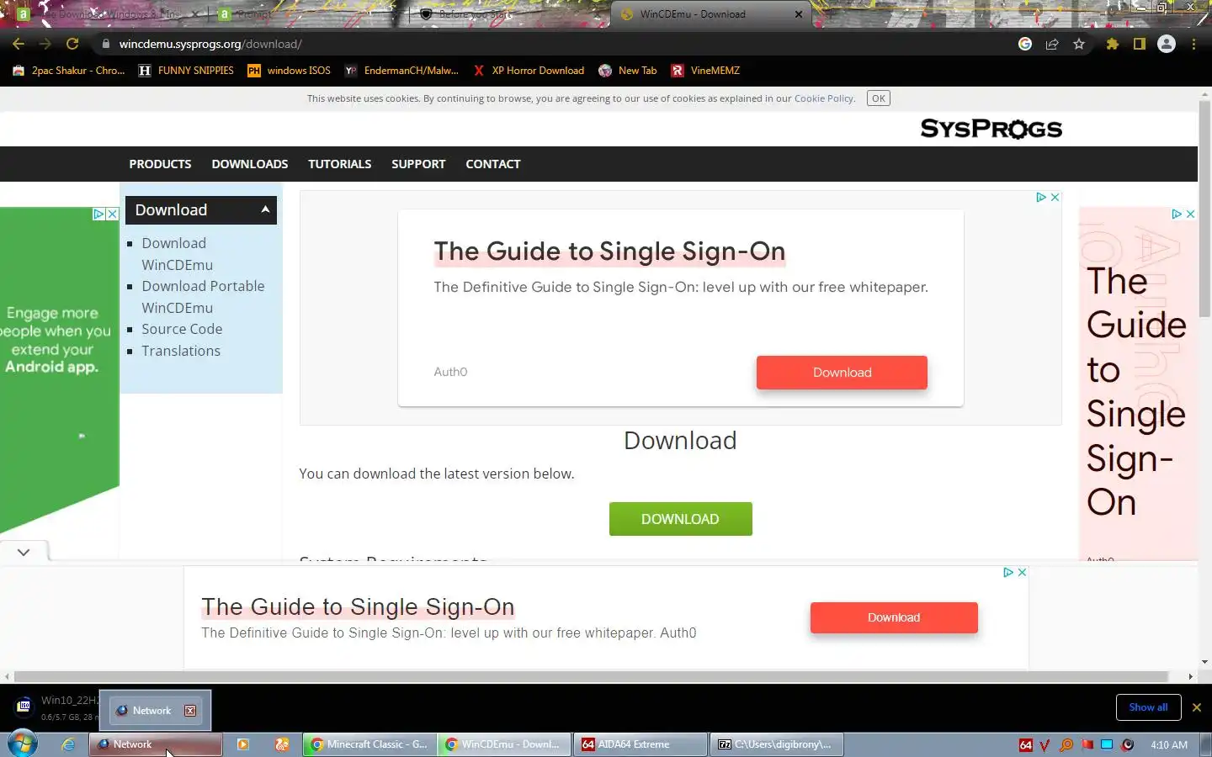Open the Download WinCDEmu sidebar link
Screen dimensions: 1212x757
tap(177, 254)
